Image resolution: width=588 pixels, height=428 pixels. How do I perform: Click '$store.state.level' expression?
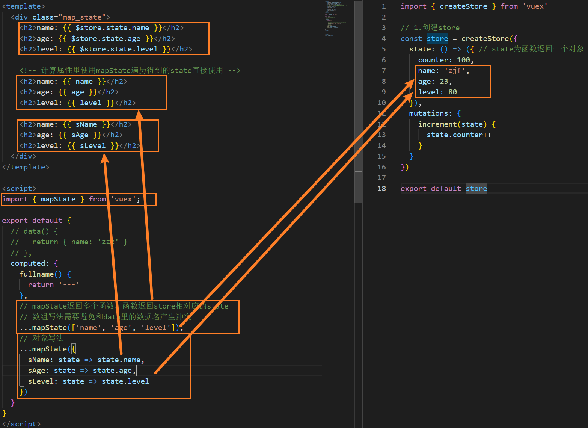click(x=119, y=49)
